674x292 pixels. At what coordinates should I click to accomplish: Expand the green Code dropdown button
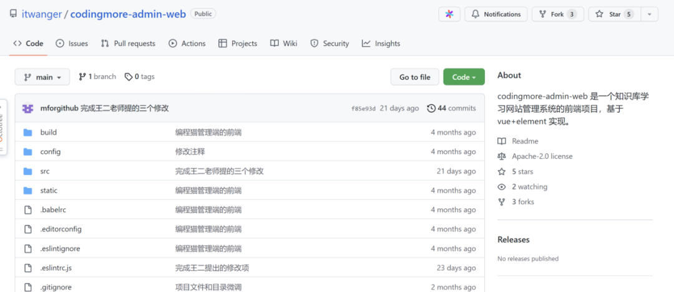pos(464,77)
